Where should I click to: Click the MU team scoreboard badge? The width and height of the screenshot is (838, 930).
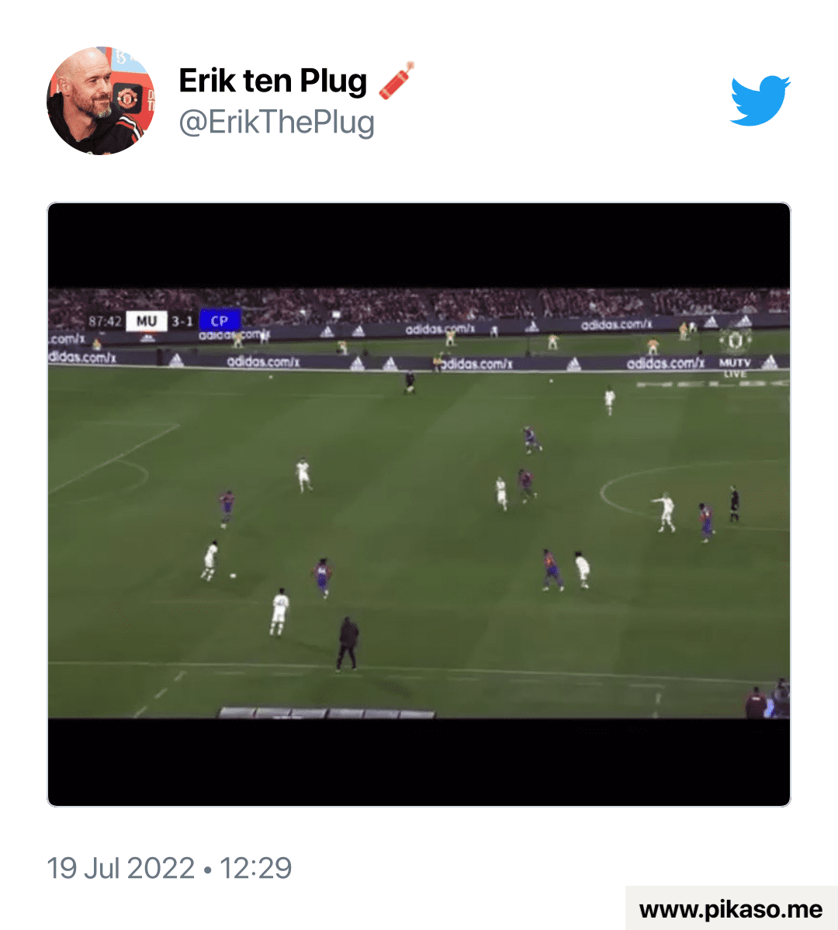tap(147, 321)
